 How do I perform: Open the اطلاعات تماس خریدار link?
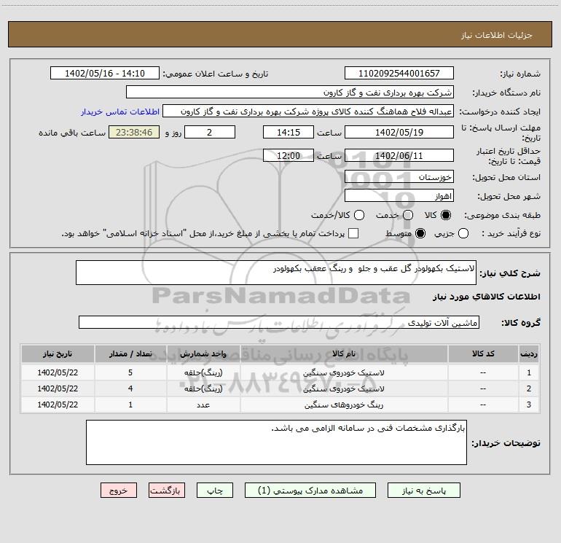(x=120, y=112)
